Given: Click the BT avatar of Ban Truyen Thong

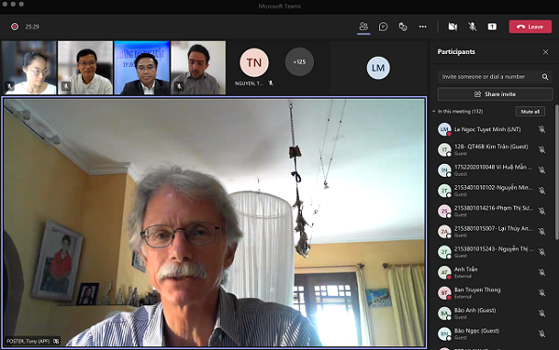Looking at the screenshot, I should [x=444, y=293].
